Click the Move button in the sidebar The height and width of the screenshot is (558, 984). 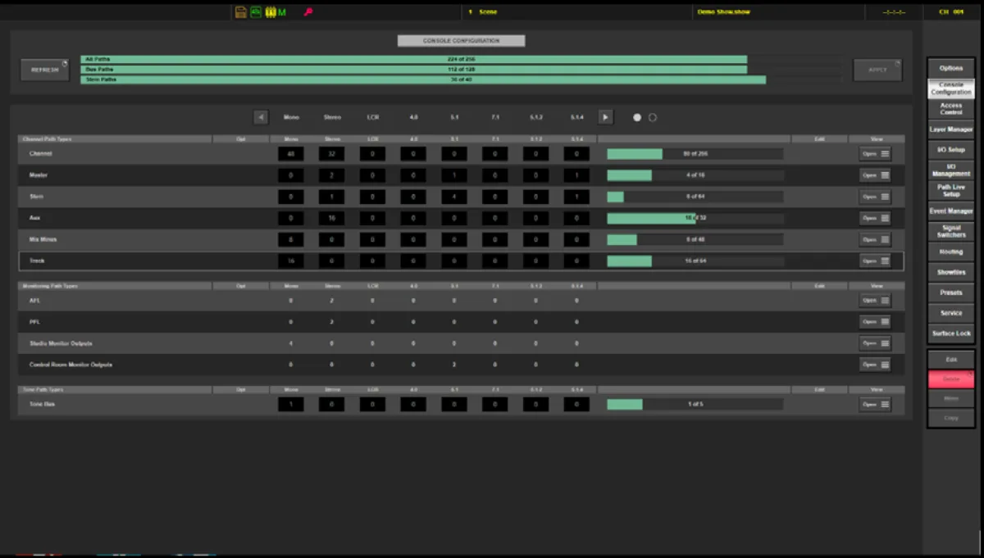pyautogui.click(x=951, y=398)
